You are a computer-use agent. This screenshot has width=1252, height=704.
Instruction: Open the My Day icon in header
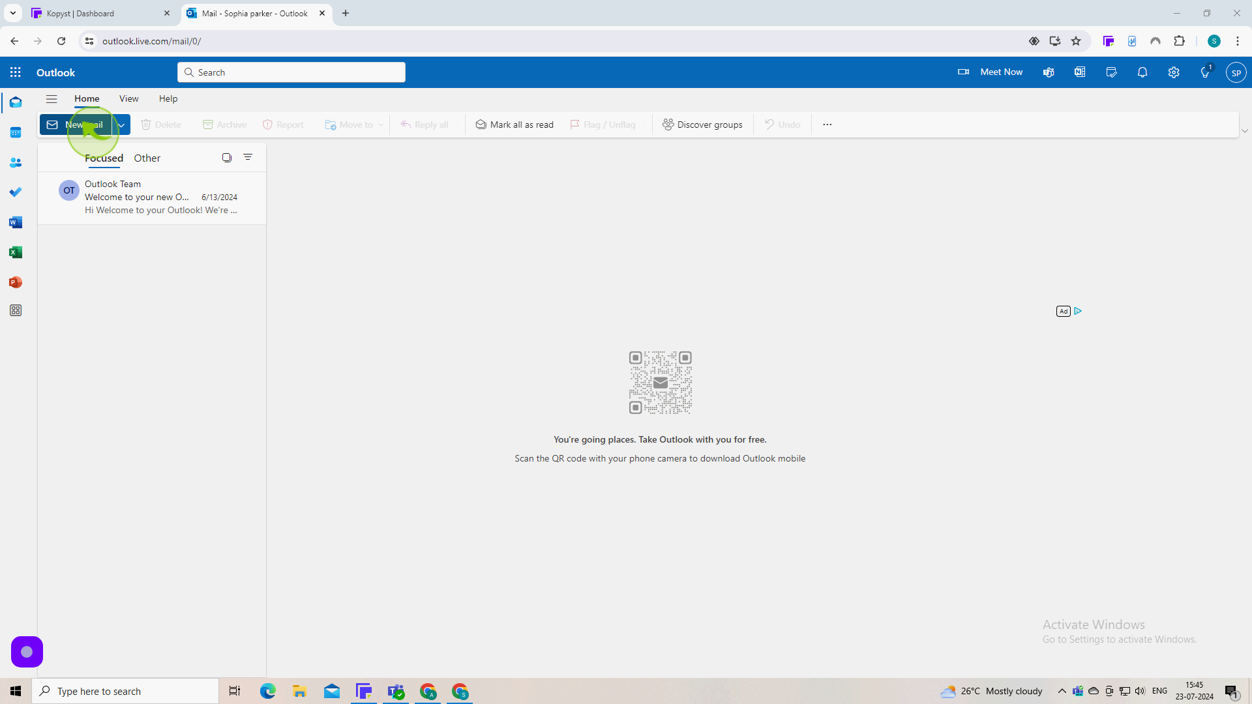[x=1111, y=72]
